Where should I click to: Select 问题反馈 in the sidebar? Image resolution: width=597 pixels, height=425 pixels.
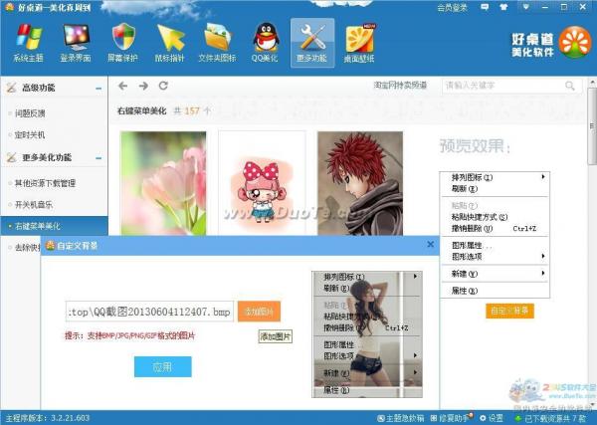click(30, 113)
